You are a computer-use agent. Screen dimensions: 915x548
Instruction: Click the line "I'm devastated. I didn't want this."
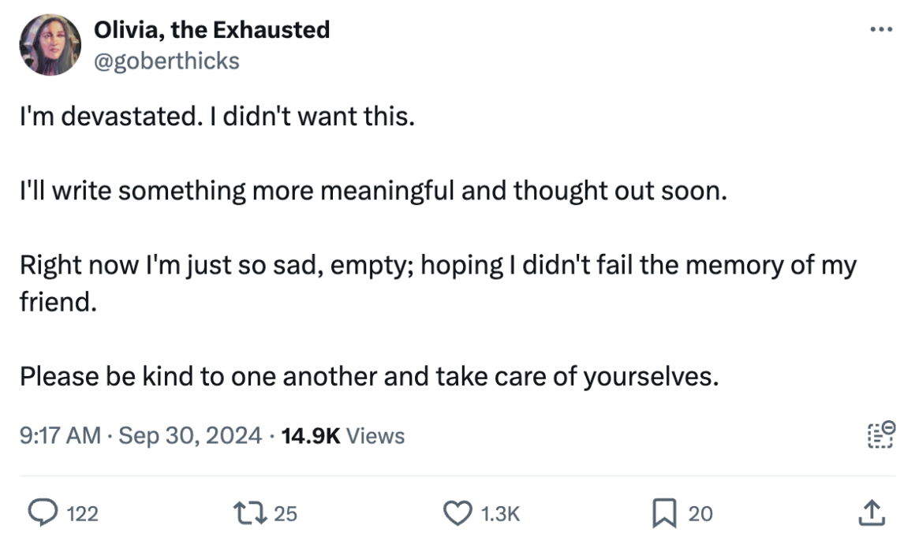tap(217, 118)
